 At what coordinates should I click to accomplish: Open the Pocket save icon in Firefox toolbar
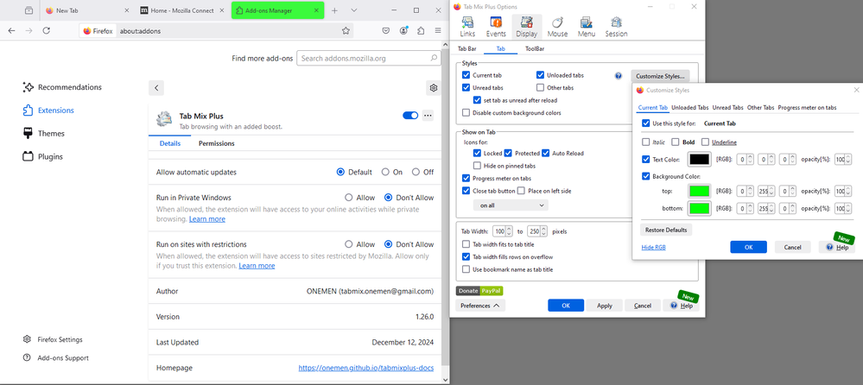(386, 31)
